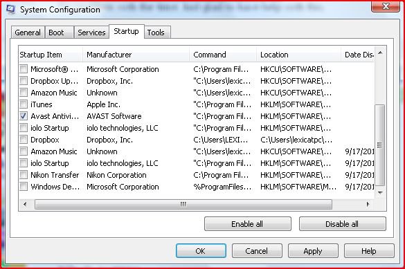
Task: Switch to the General tab
Action: point(28,33)
